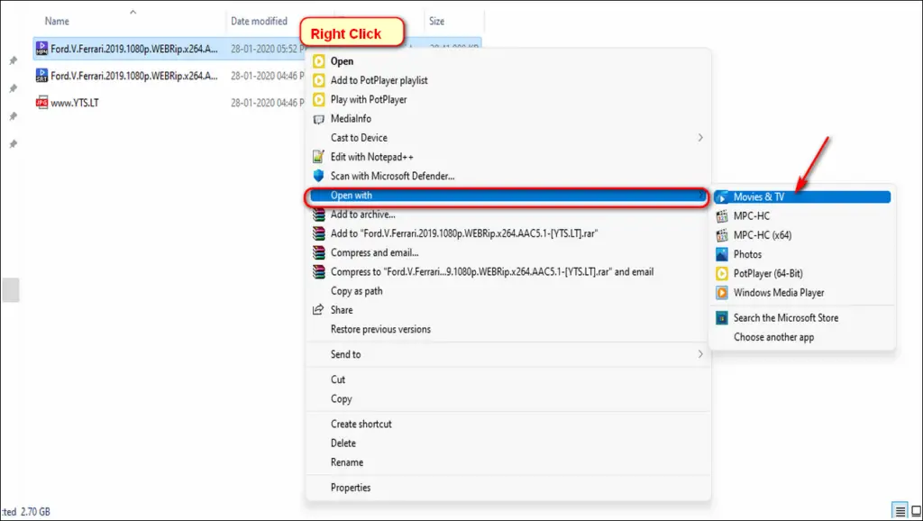Click the WinRAR icon beside Add to archive
This screenshot has height=521, width=923.
(x=318, y=215)
